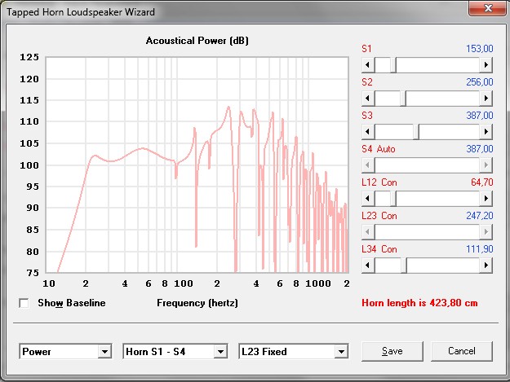
Task: Click the L12 Con slider left arrow
Action: [368, 198]
